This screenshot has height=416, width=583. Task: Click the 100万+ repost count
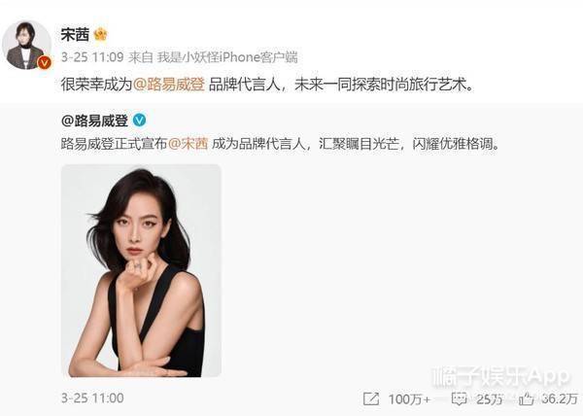tap(409, 399)
